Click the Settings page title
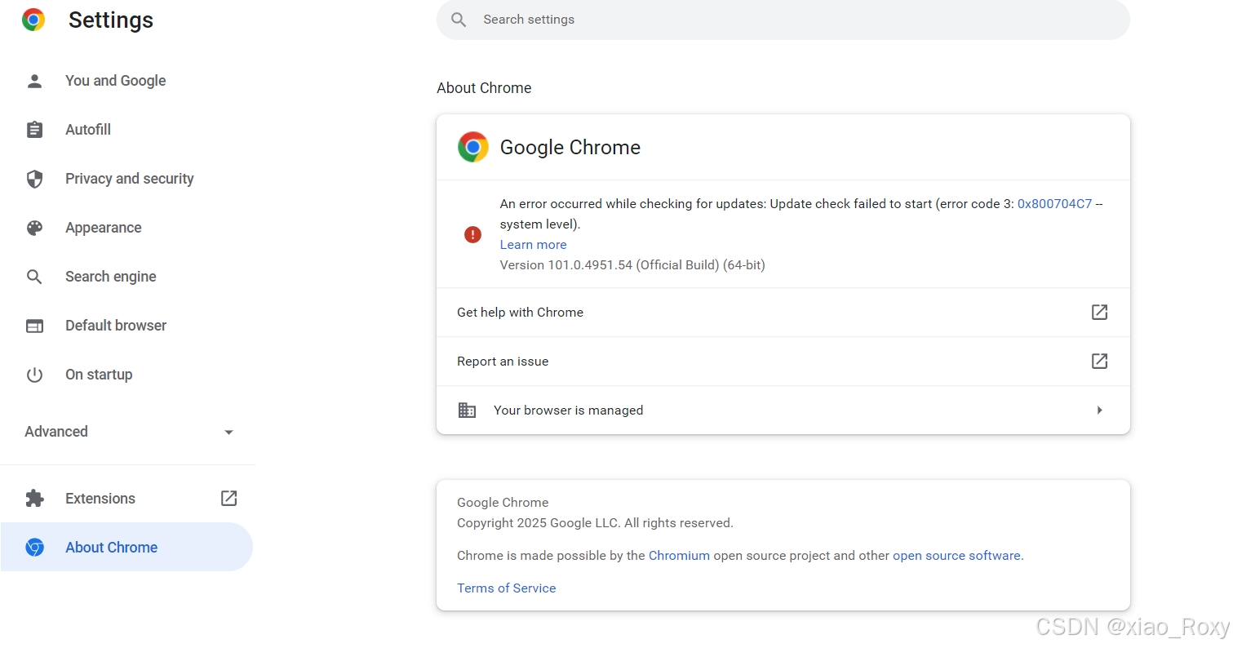The width and height of the screenshot is (1233, 648). pyautogui.click(x=111, y=20)
